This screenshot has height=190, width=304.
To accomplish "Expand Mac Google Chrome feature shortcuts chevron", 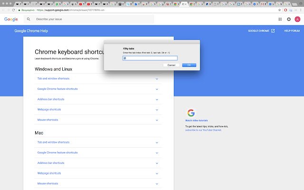I will click(157, 153).
